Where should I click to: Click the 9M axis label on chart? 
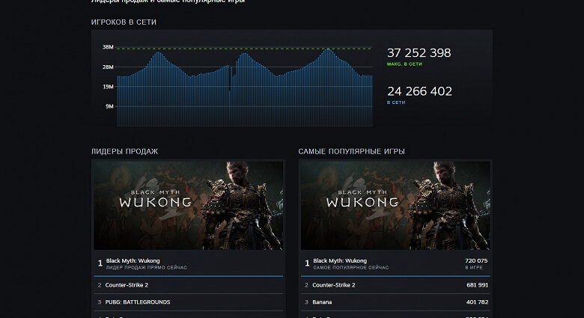(x=109, y=106)
